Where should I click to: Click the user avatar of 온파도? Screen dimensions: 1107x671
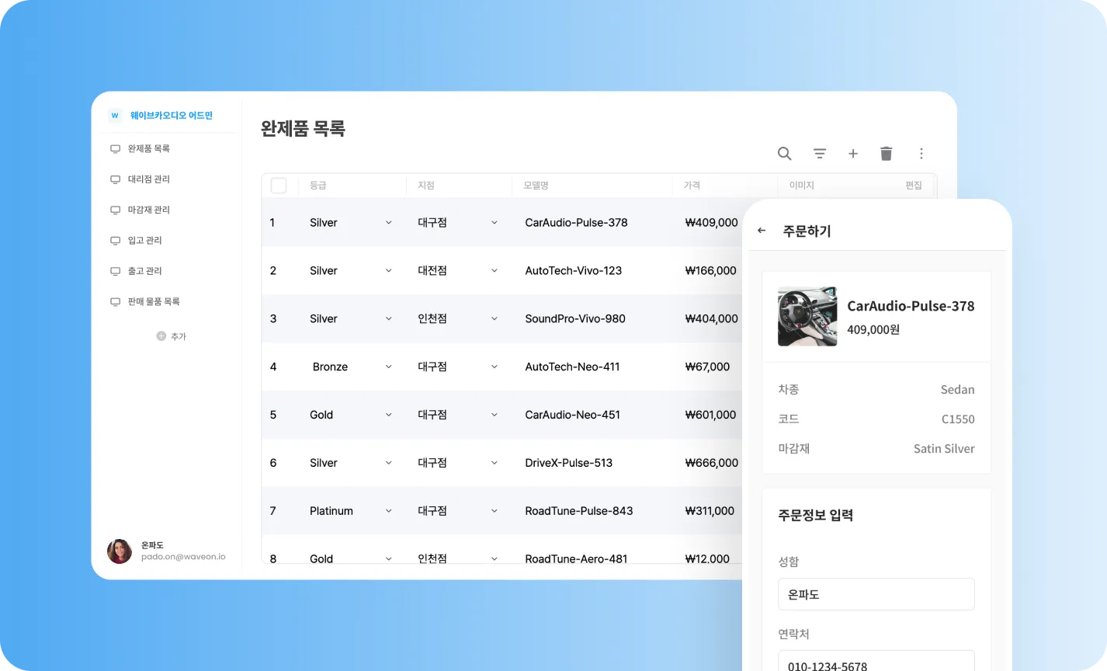tap(120, 551)
